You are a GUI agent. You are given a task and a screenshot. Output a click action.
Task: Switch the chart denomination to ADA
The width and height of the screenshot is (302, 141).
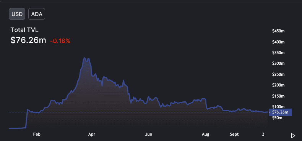(37, 14)
